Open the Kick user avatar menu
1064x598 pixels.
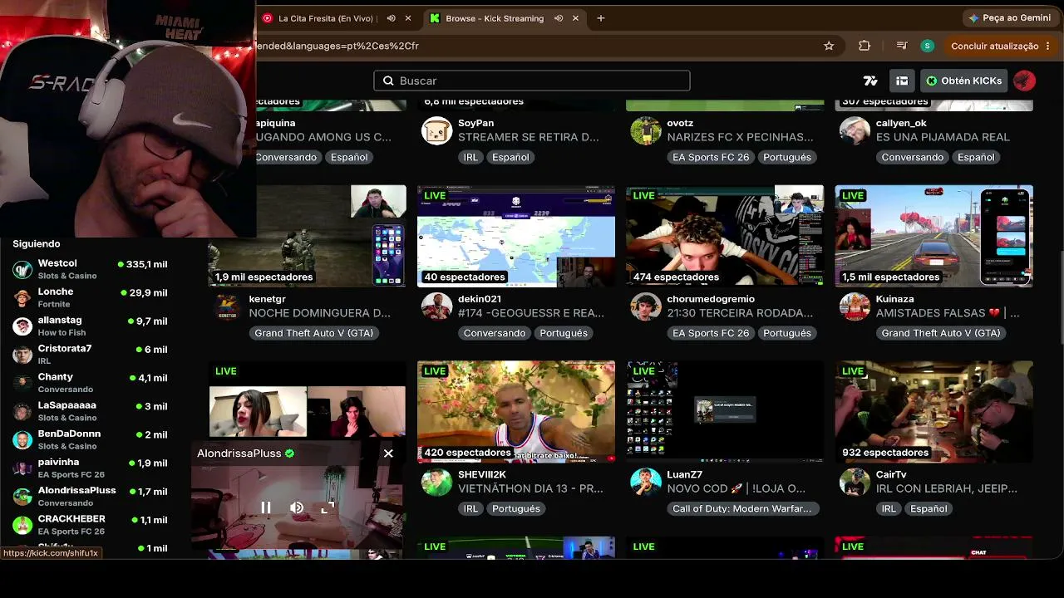point(1024,81)
